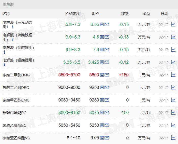The width and height of the screenshot is (178, 144).
Task: Open the 碳酸乙烯酯EC product link
Action: (14, 125)
